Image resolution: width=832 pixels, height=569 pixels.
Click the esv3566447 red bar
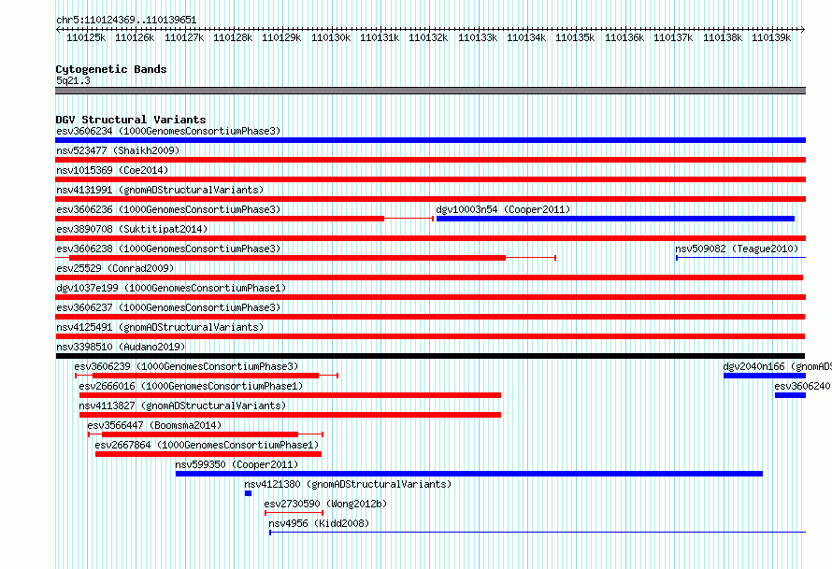click(199, 434)
